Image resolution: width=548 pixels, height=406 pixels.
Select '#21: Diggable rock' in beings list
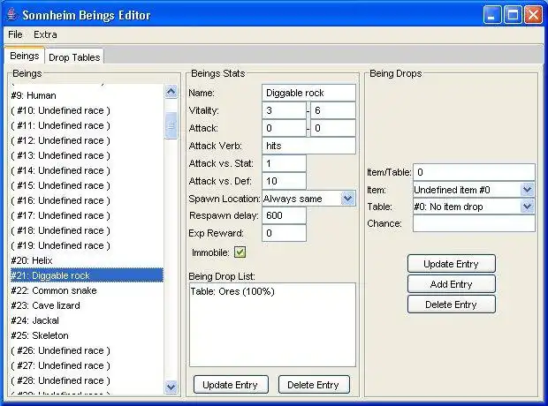[87, 275]
